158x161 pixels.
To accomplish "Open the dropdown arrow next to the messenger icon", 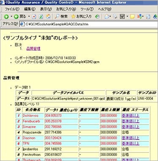I will click(x=143, y=17).
